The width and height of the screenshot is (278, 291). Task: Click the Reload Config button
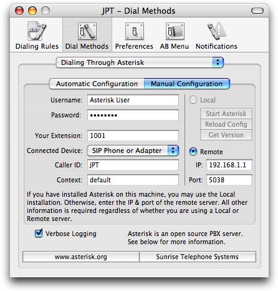pos(226,124)
